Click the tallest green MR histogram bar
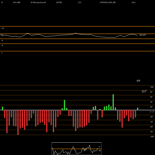The width and height of the screenshot is (155, 155). pos(113,102)
